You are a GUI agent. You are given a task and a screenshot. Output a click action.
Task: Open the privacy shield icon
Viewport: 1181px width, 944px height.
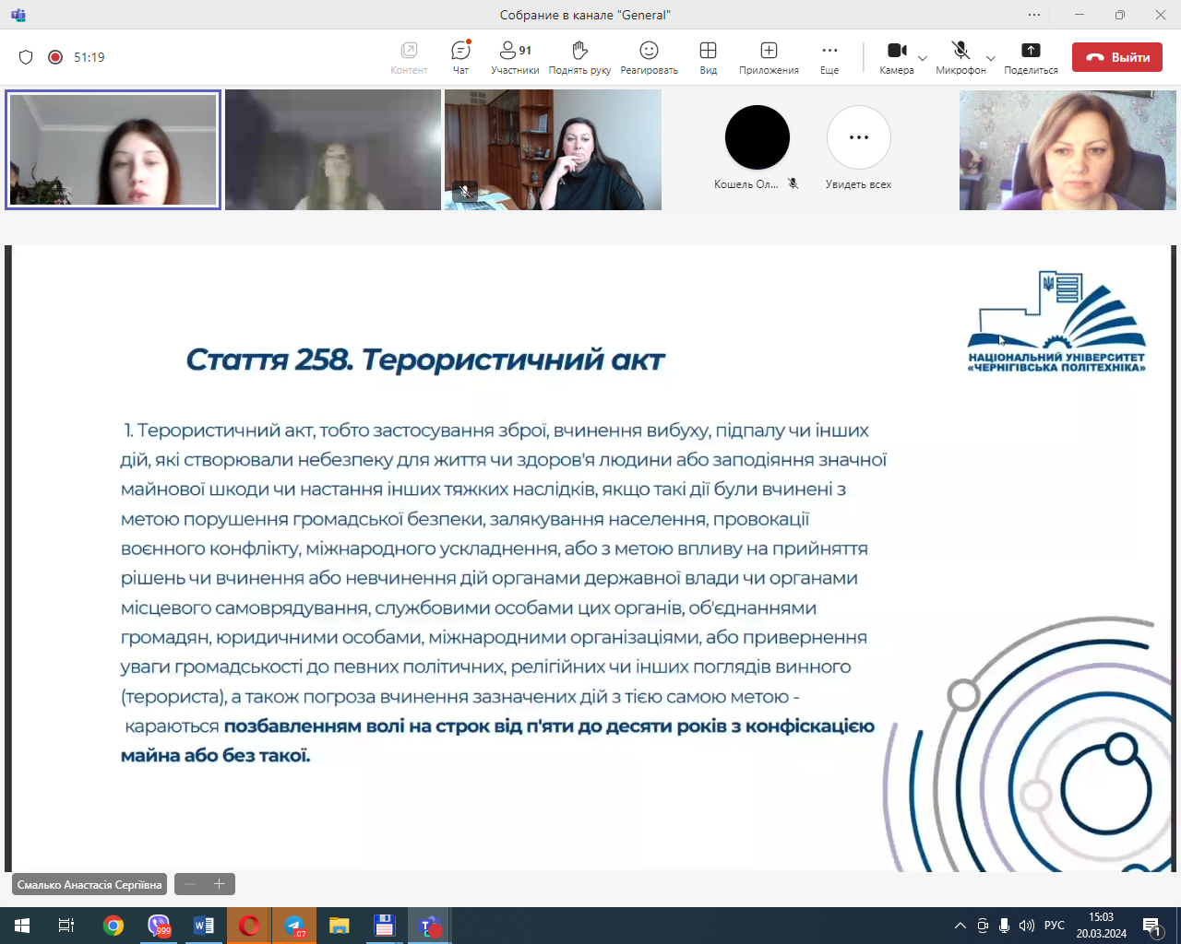point(26,57)
